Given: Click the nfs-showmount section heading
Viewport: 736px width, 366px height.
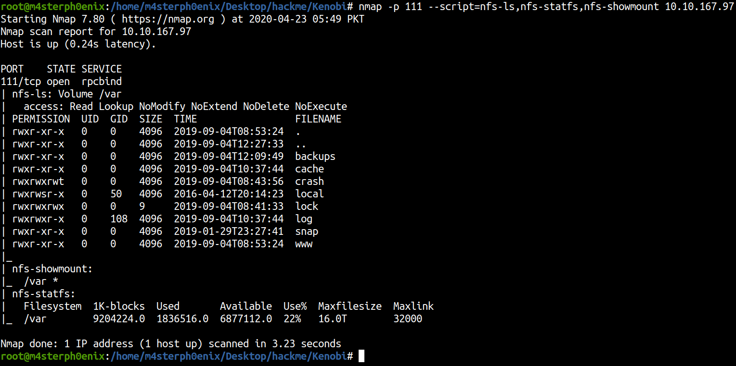Looking at the screenshot, I should (52, 269).
